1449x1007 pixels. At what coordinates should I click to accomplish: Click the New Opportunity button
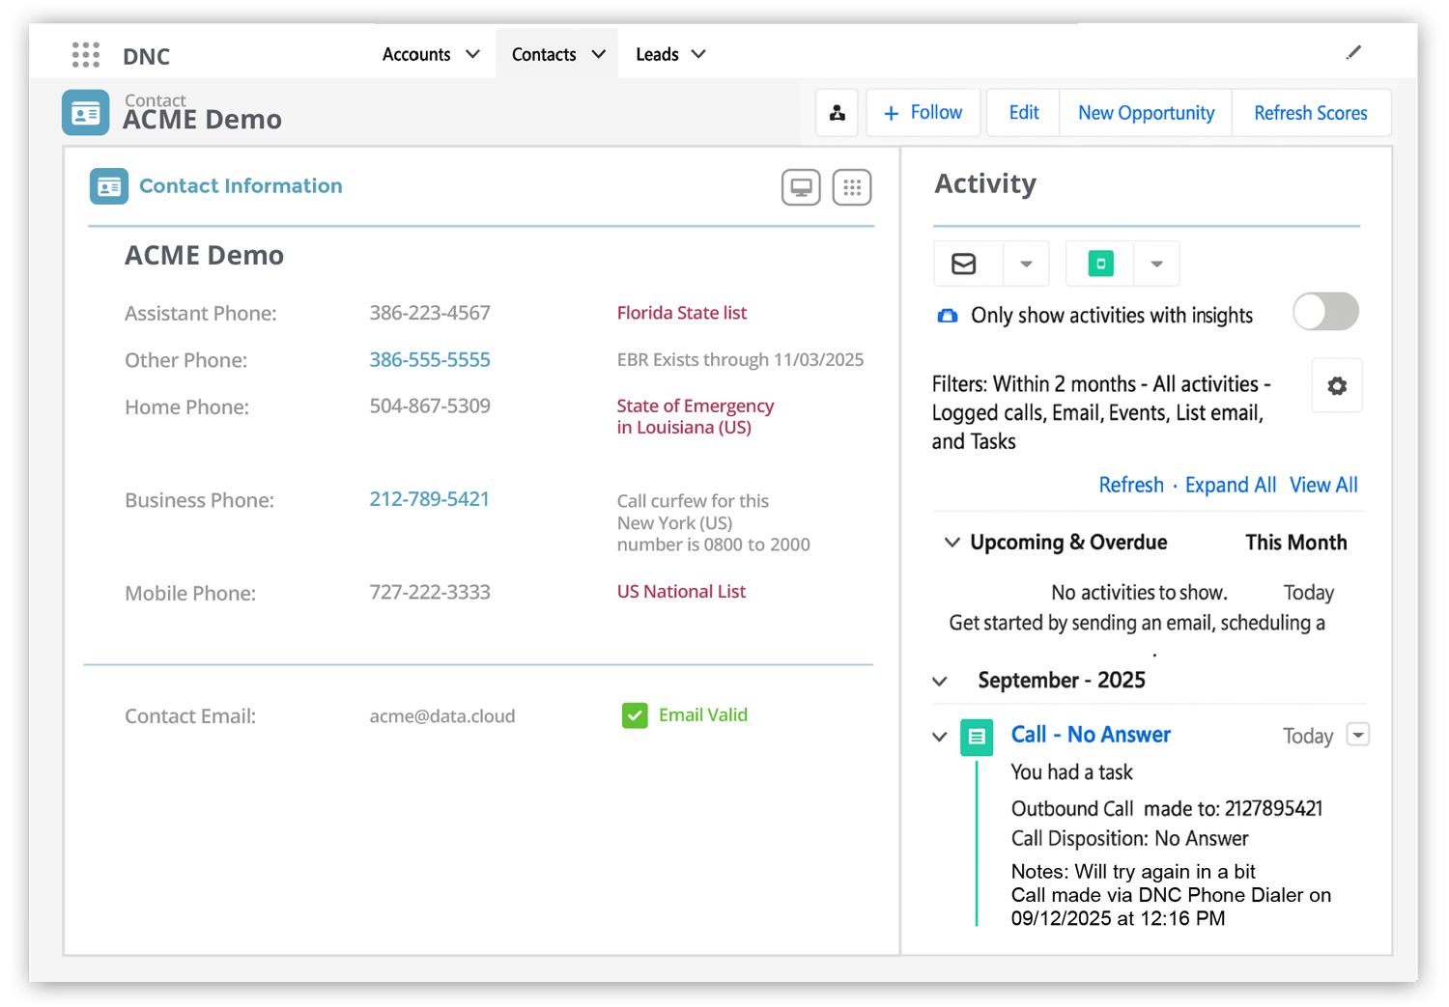[x=1146, y=113]
